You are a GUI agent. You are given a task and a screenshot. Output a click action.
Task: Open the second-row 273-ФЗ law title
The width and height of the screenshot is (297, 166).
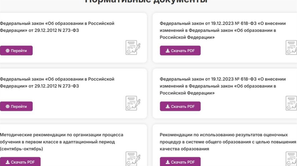(x=57, y=82)
